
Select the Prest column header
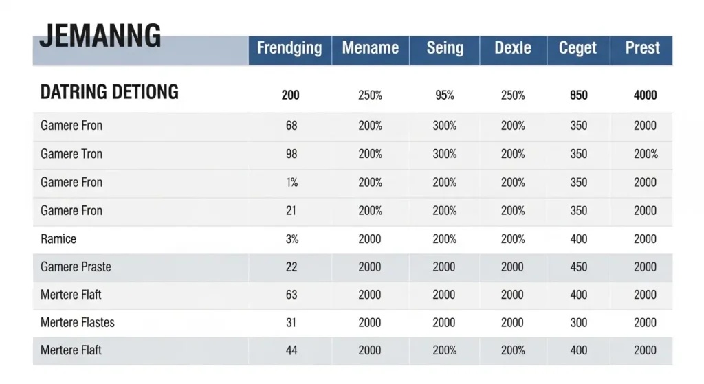pos(642,49)
